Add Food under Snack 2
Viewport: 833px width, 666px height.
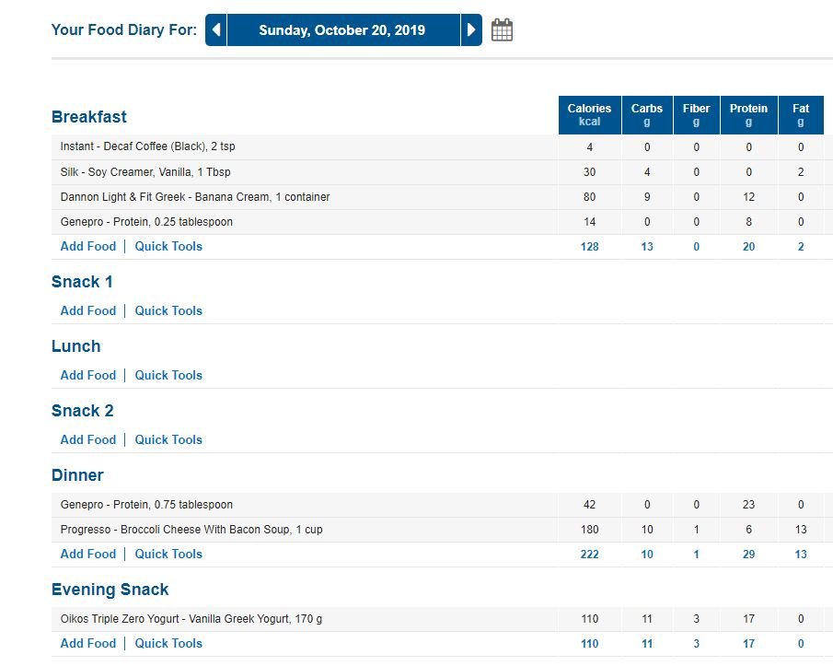[x=88, y=439]
